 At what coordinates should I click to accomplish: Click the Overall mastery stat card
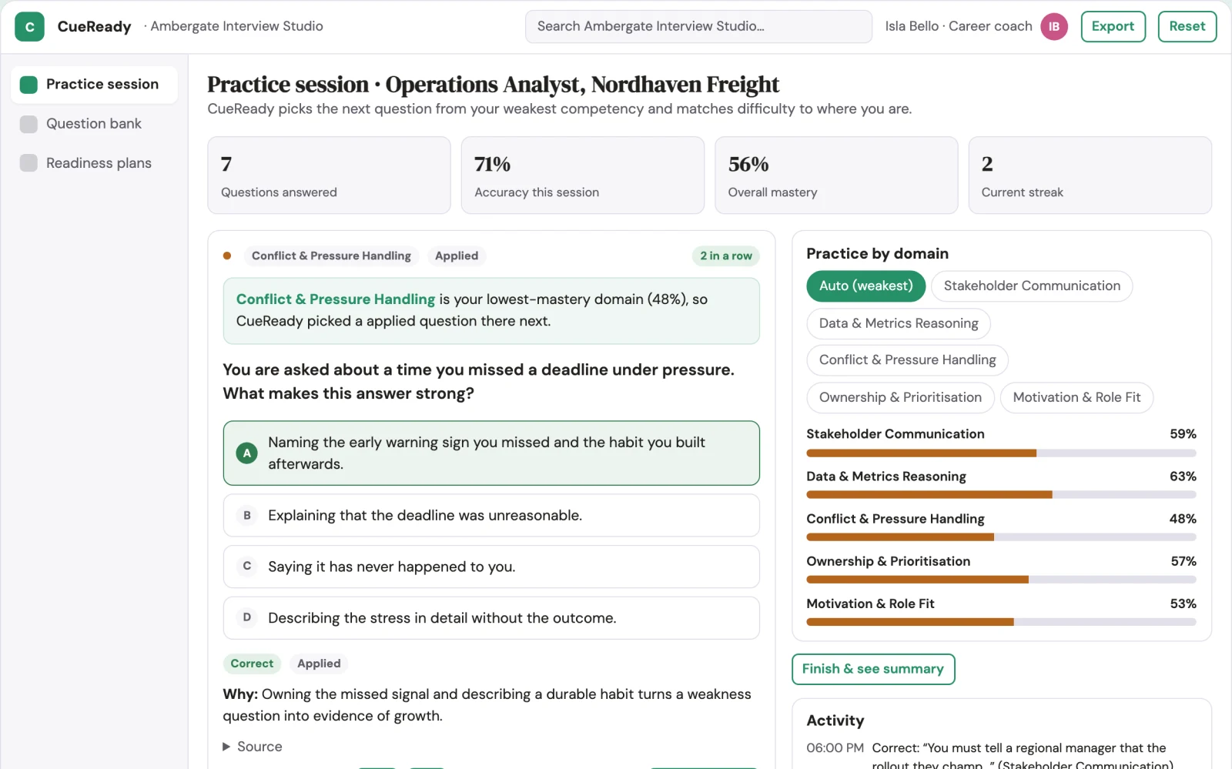point(836,176)
